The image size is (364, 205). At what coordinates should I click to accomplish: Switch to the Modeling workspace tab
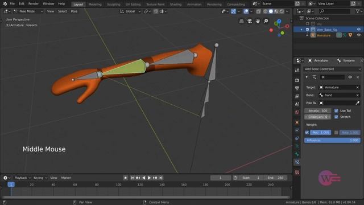tap(95, 5)
